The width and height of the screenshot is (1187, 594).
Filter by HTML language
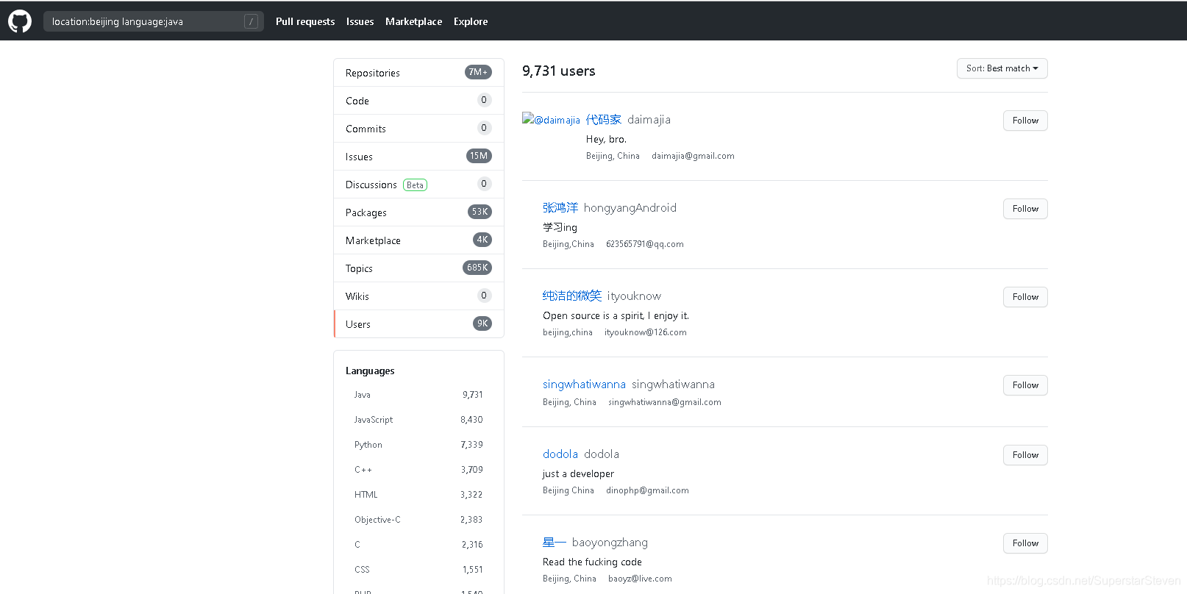point(418,495)
